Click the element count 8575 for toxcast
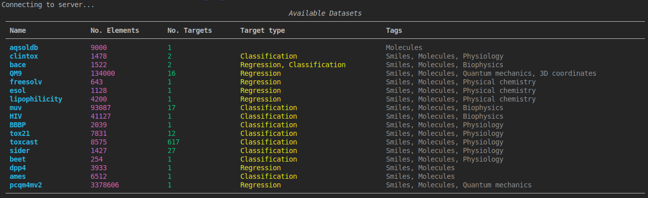648x198 pixels. tap(99, 142)
